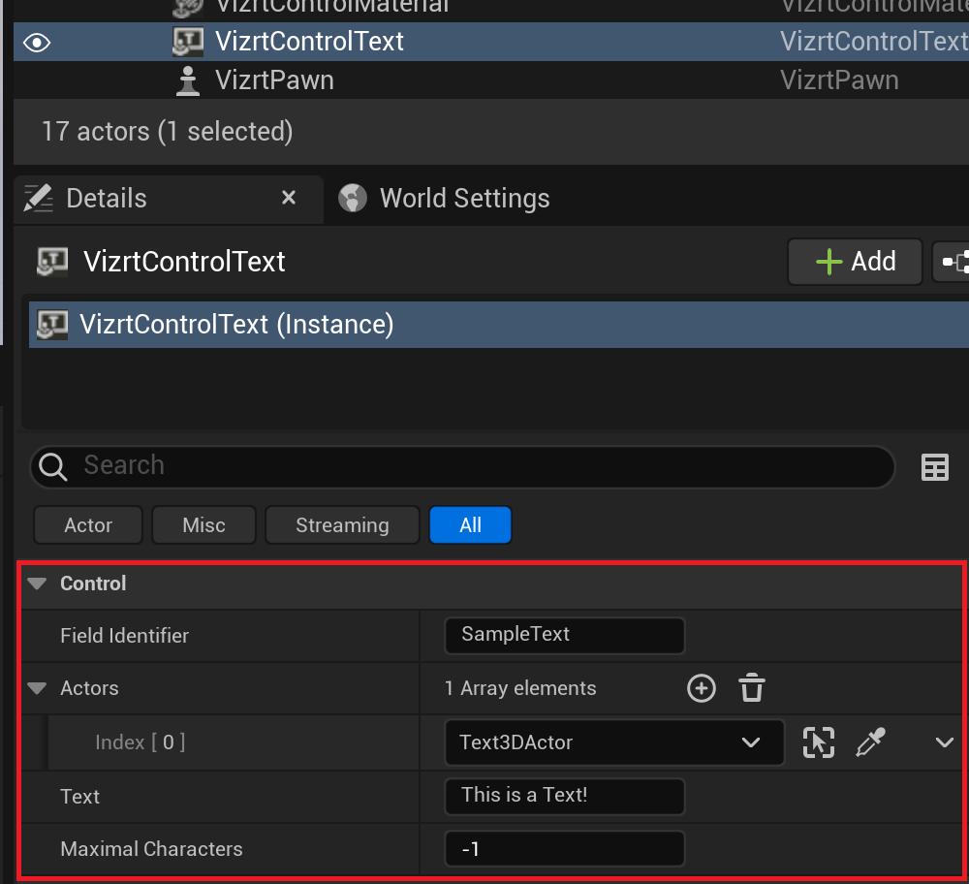Remove all Actors array elements trash icon
This screenshot has height=884, width=969.
pyautogui.click(x=752, y=688)
